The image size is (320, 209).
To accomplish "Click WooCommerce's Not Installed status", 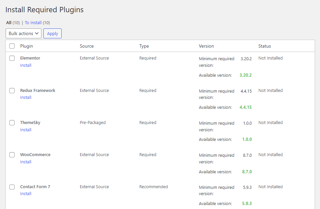I will [270, 155].
